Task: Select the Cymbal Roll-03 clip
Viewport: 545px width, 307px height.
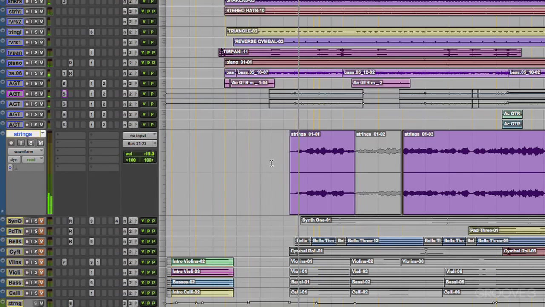Action: pos(524,251)
